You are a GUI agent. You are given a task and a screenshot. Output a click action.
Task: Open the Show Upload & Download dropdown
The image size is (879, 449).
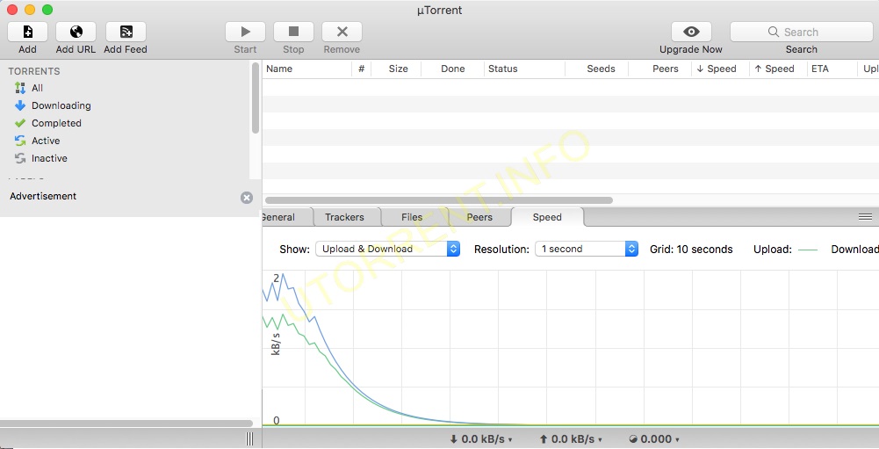click(388, 249)
